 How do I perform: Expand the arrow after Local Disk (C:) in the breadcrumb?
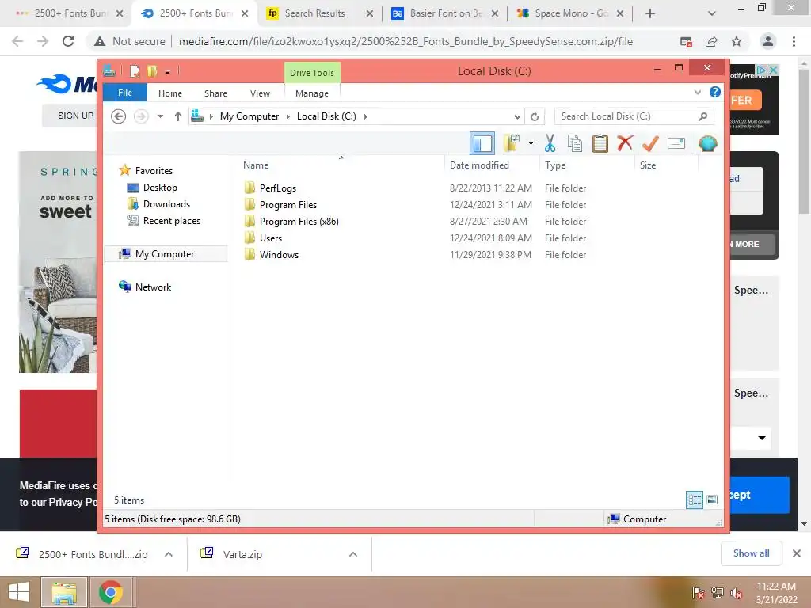click(366, 116)
